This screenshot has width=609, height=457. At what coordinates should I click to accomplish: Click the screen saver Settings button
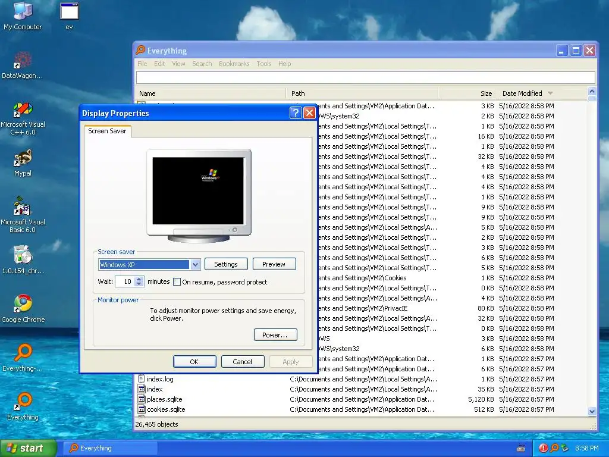(x=226, y=264)
